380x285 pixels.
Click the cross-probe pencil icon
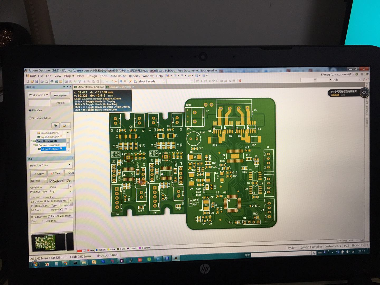click(x=130, y=81)
